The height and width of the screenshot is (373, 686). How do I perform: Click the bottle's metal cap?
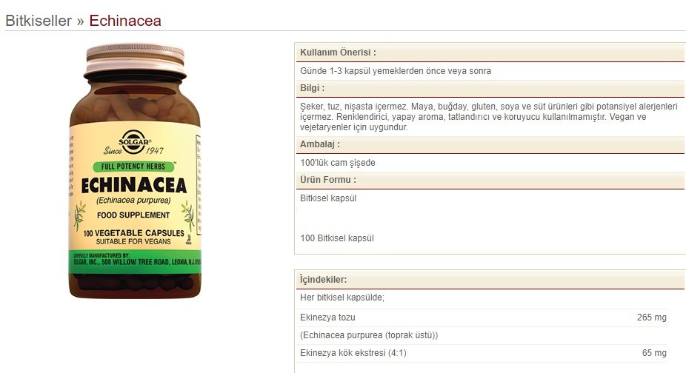135,61
